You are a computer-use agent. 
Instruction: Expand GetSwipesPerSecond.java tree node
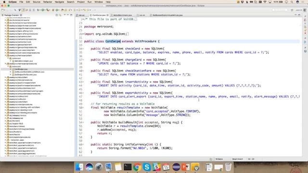(11, 74)
